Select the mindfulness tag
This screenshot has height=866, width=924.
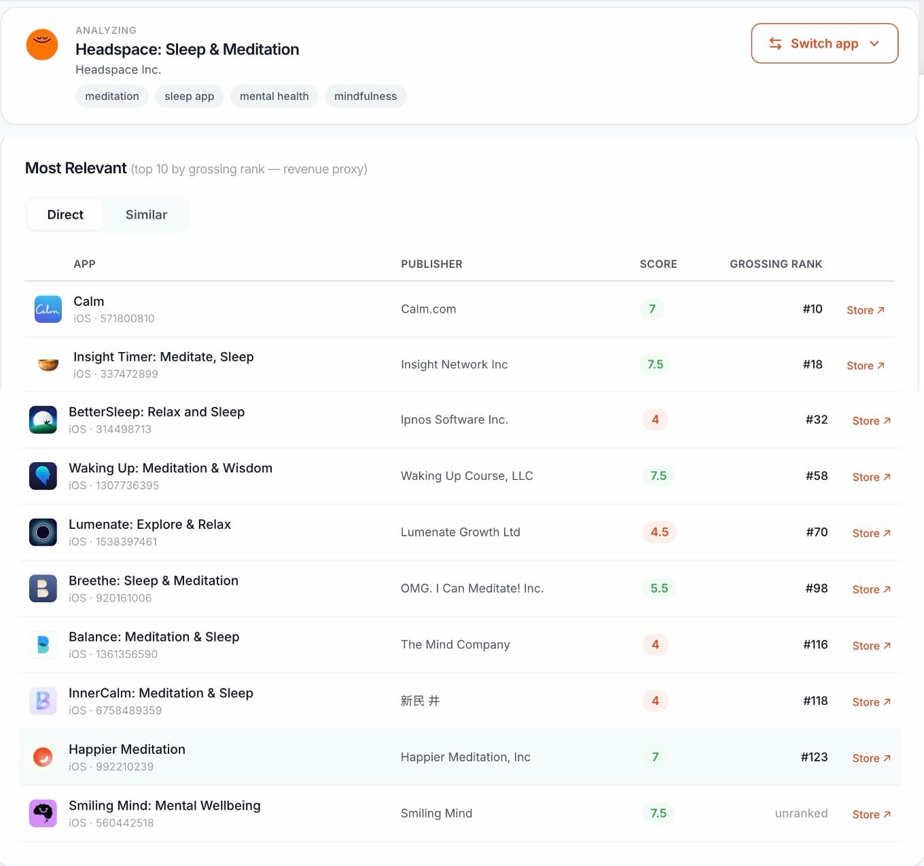[x=366, y=97]
